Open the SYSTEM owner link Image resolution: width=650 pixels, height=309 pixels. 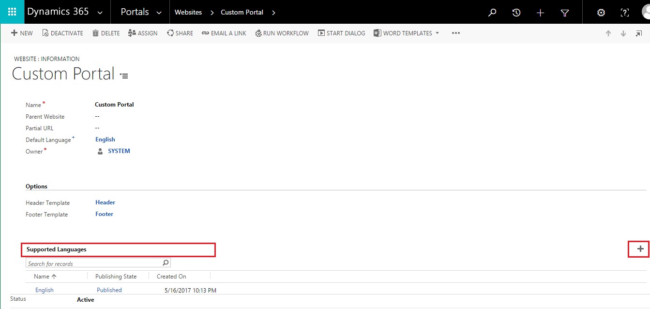(x=119, y=151)
